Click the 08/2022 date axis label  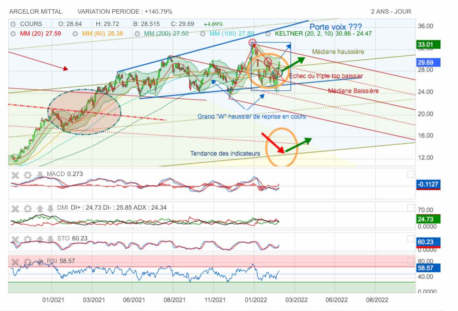click(x=377, y=300)
